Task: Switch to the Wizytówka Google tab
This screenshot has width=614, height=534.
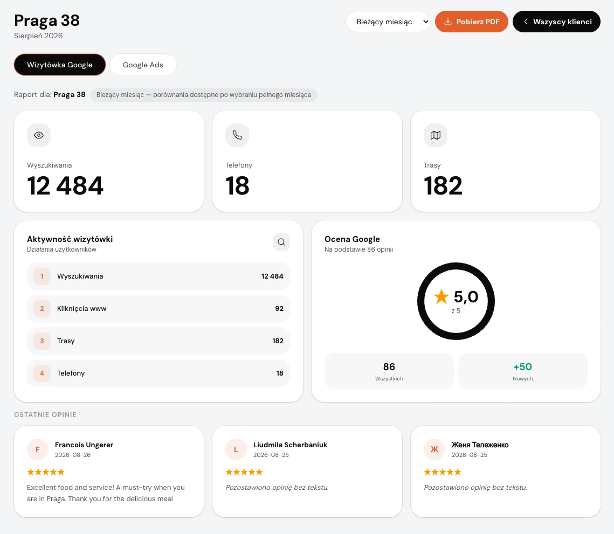Action: coord(59,65)
